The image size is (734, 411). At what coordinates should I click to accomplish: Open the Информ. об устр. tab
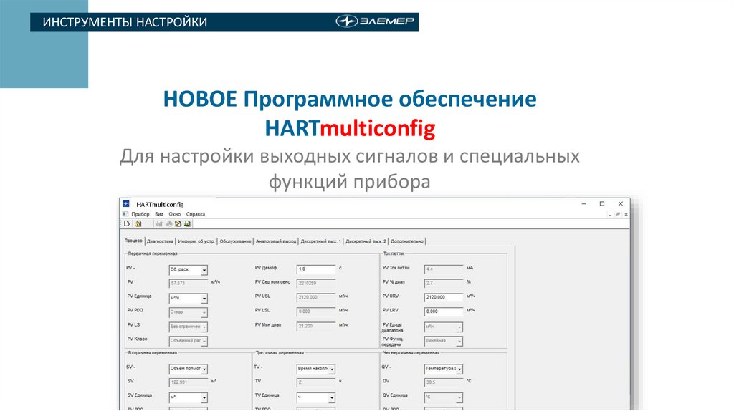pyautogui.click(x=196, y=241)
